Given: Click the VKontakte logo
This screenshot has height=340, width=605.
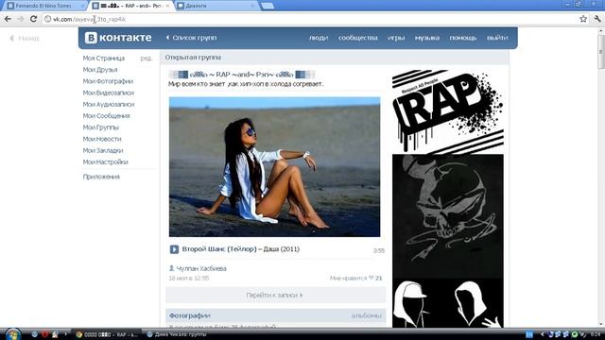Looking at the screenshot, I should click(118, 38).
